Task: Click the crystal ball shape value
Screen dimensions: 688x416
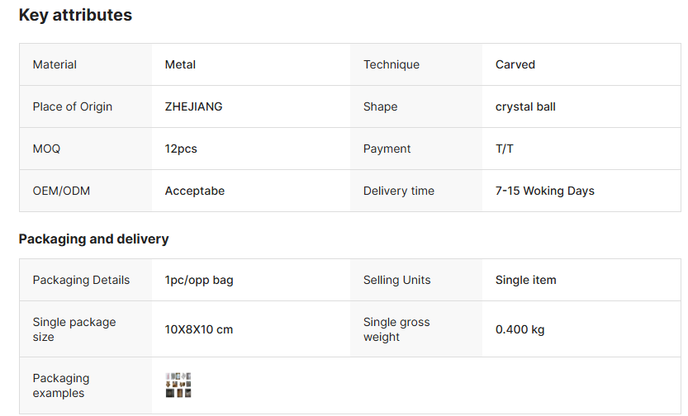Action: coord(525,106)
